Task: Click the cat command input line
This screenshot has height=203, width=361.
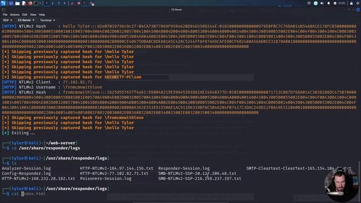Action: click(29, 194)
